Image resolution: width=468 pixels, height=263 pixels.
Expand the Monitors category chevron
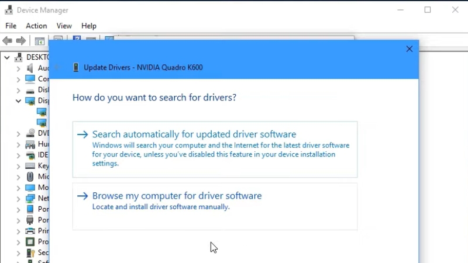click(18, 188)
